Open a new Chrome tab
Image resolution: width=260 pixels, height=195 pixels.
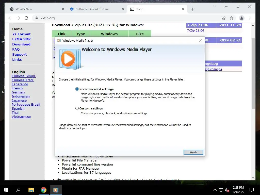coord(192,9)
